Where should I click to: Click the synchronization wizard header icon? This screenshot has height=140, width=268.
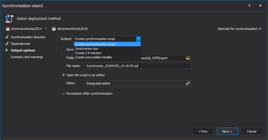tap(10, 18)
